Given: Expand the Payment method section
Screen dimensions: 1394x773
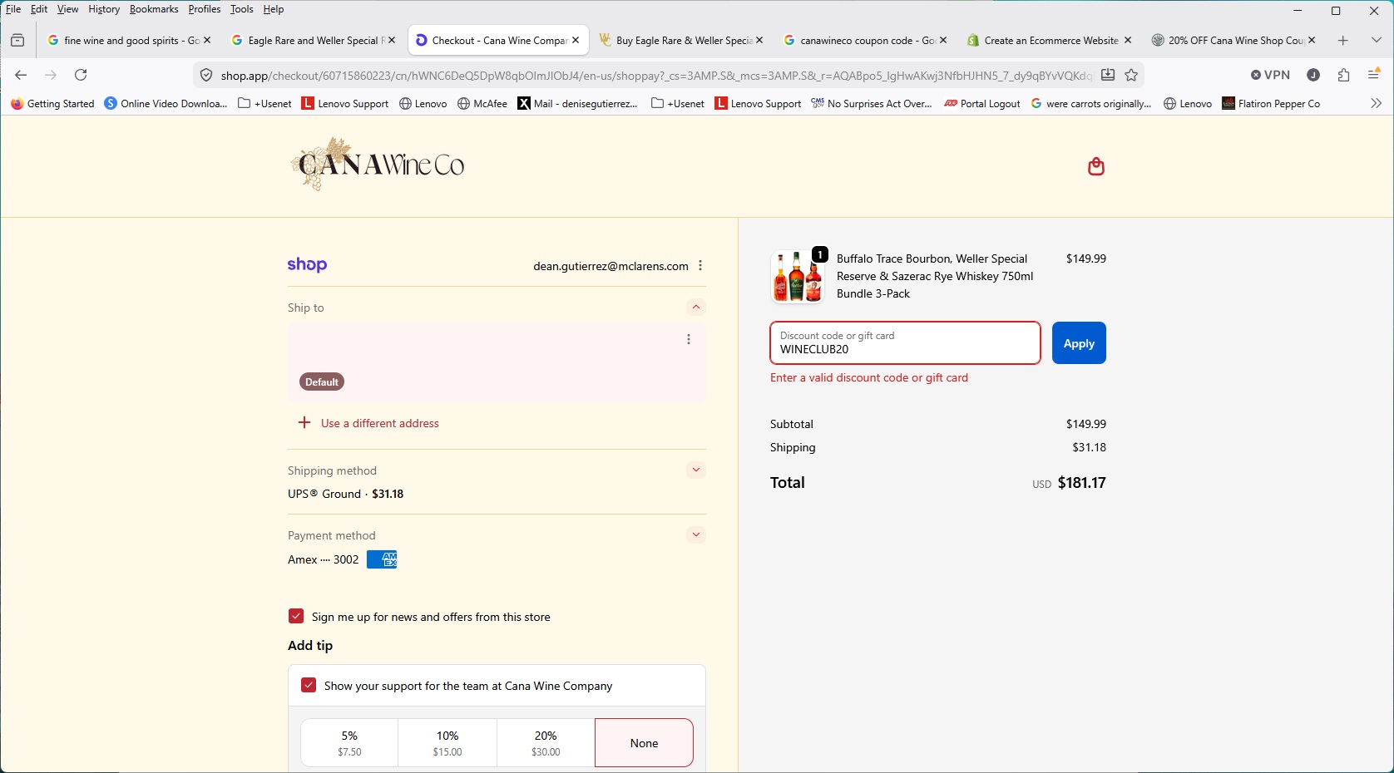Looking at the screenshot, I should pos(696,535).
